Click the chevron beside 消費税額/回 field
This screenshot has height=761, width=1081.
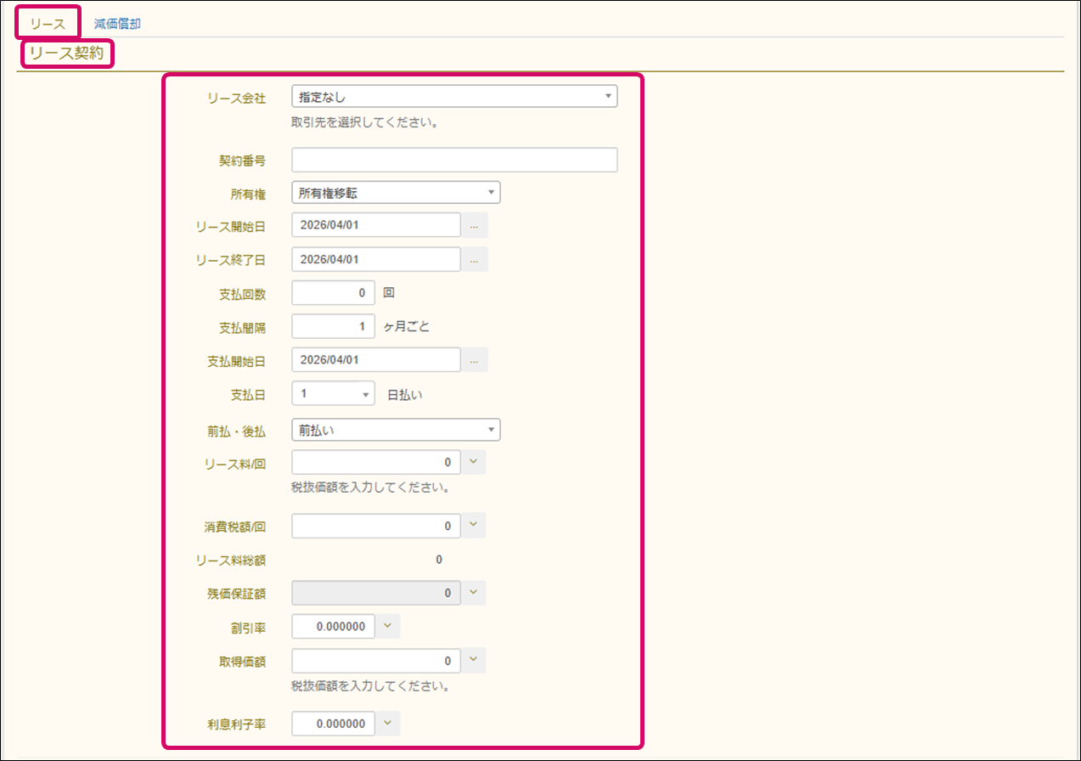[x=473, y=526]
